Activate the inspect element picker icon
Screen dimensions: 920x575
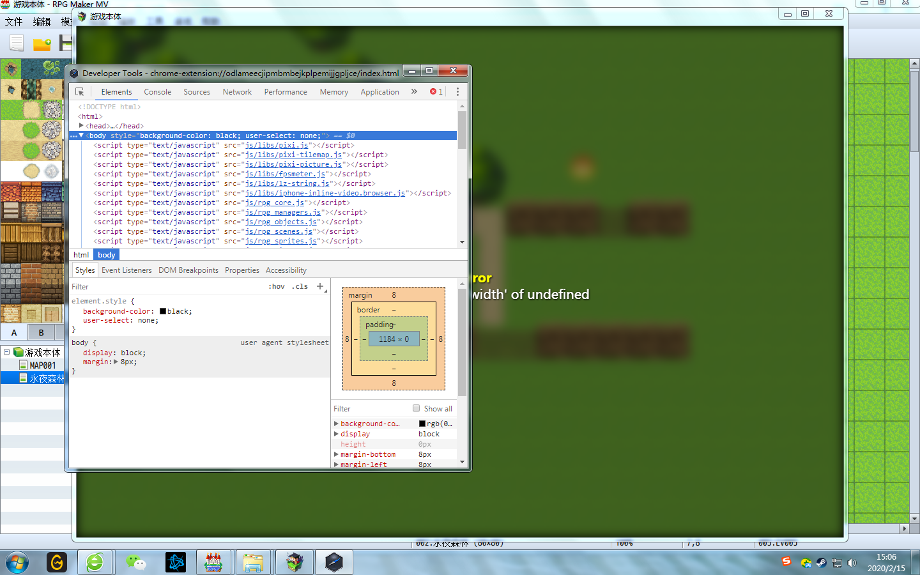point(80,92)
